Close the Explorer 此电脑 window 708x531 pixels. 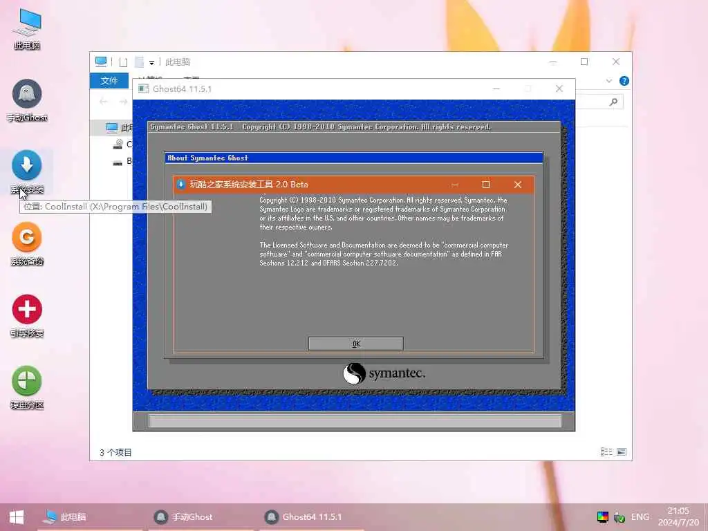point(616,62)
